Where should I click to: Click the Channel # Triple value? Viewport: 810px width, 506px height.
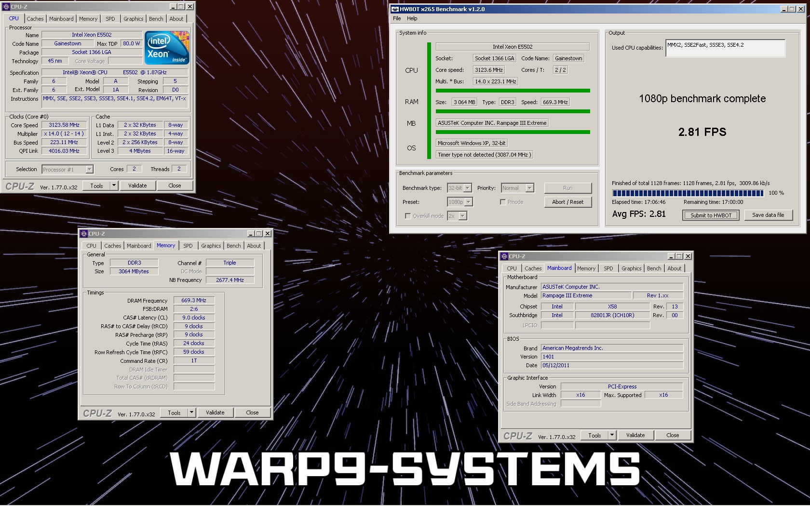coord(230,263)
